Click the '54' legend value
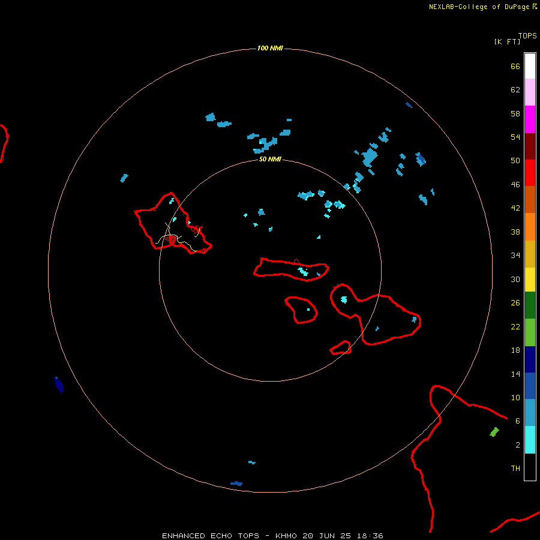The image size is (540, 540). pyautogui.click(x=515, y=137)
